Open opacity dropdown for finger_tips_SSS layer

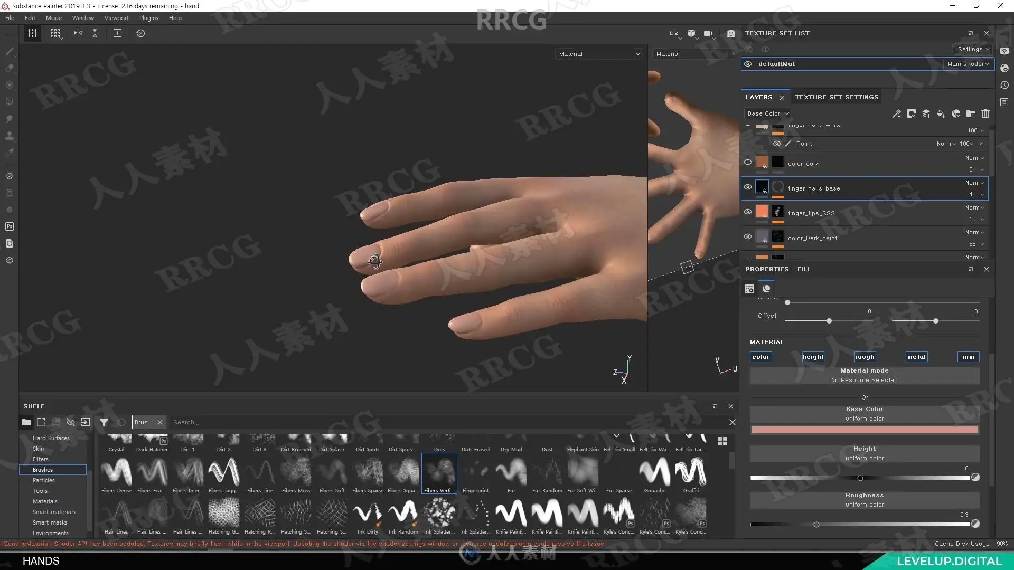tap(977, 219)
